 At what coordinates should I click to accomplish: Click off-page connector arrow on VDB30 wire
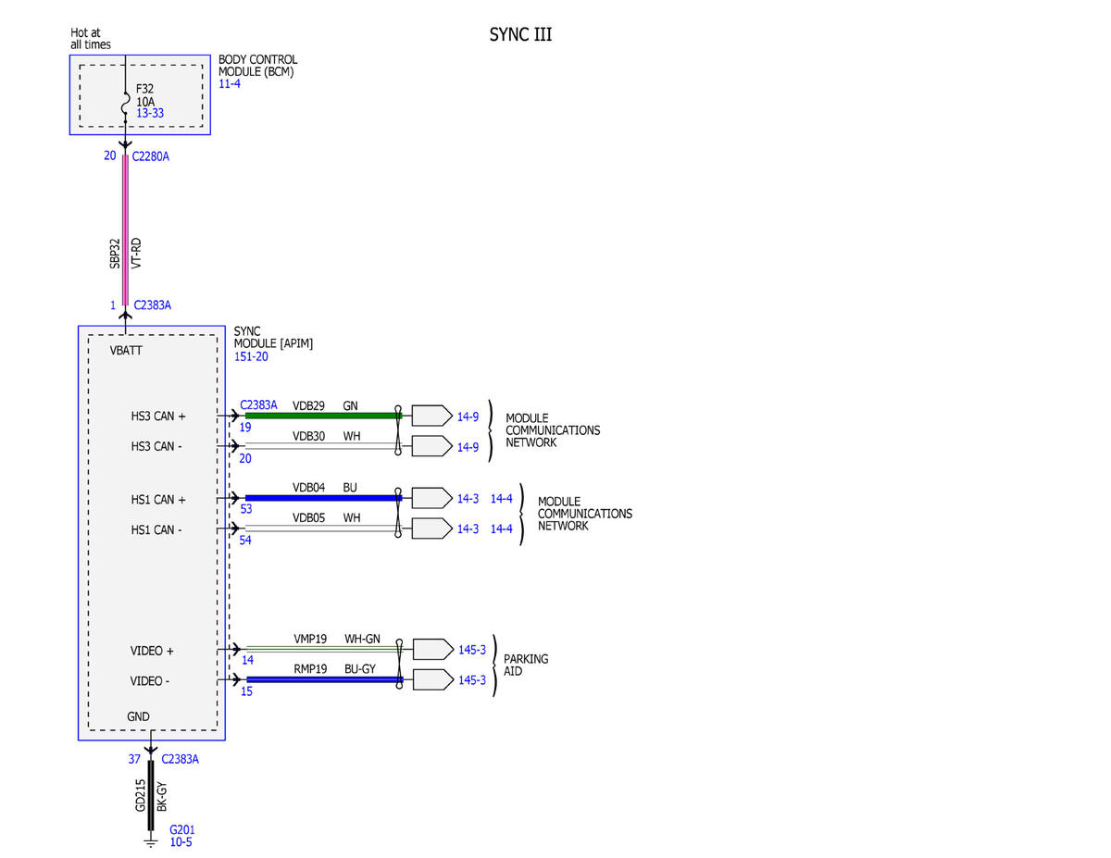tap(431, 446)
